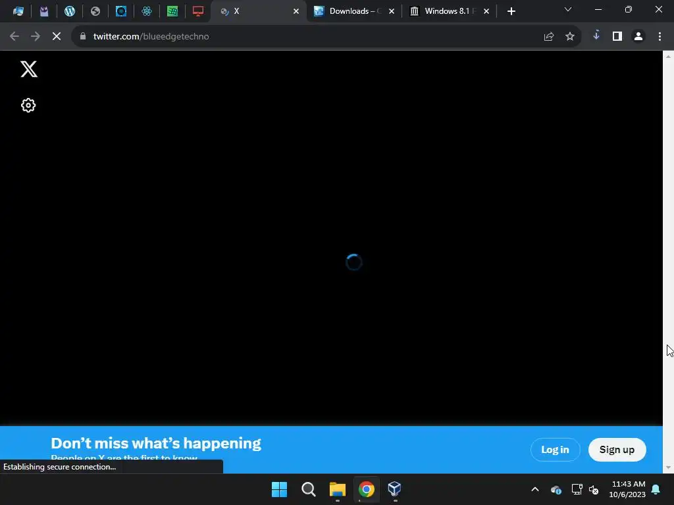The image size is (674, 505).
Task: Click the page scrollbar down arrow
Action: tap(669, 468)
